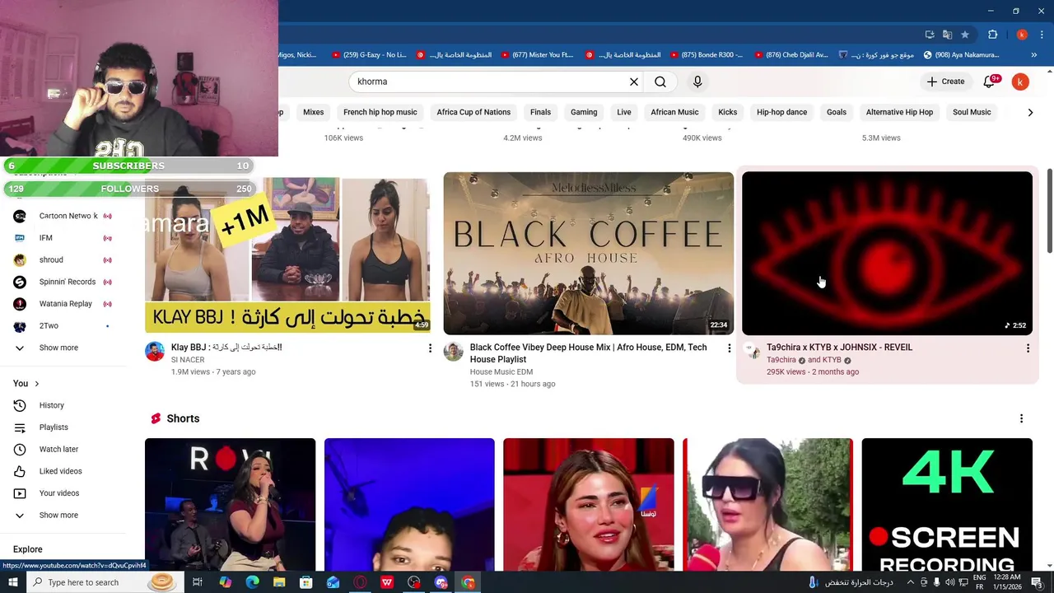Show hidden bookmarks overflow chevron
This screenshot has height=593, width=1054.
[1033, 55]
